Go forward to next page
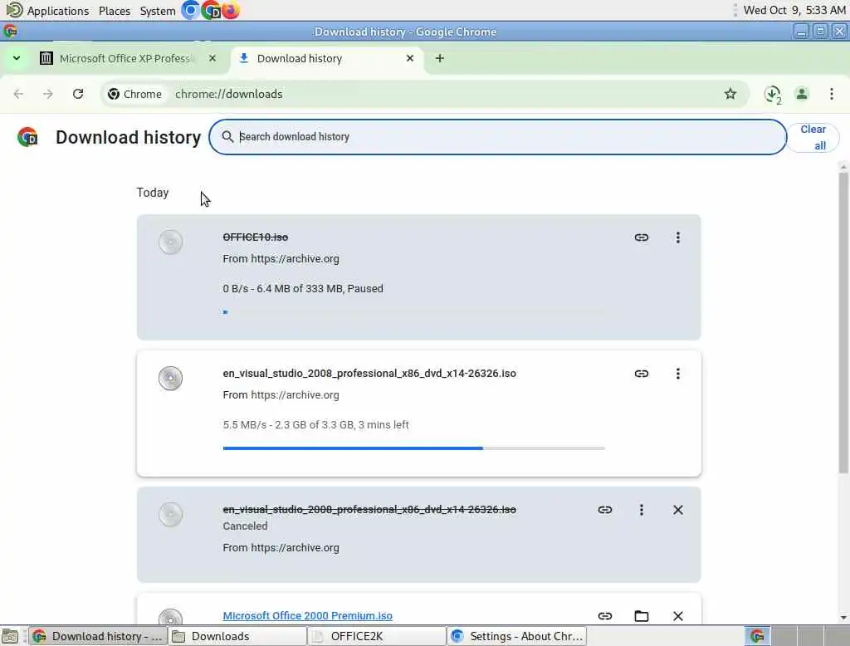This screenshot has width=850, height=646. [x=47, y=94]
